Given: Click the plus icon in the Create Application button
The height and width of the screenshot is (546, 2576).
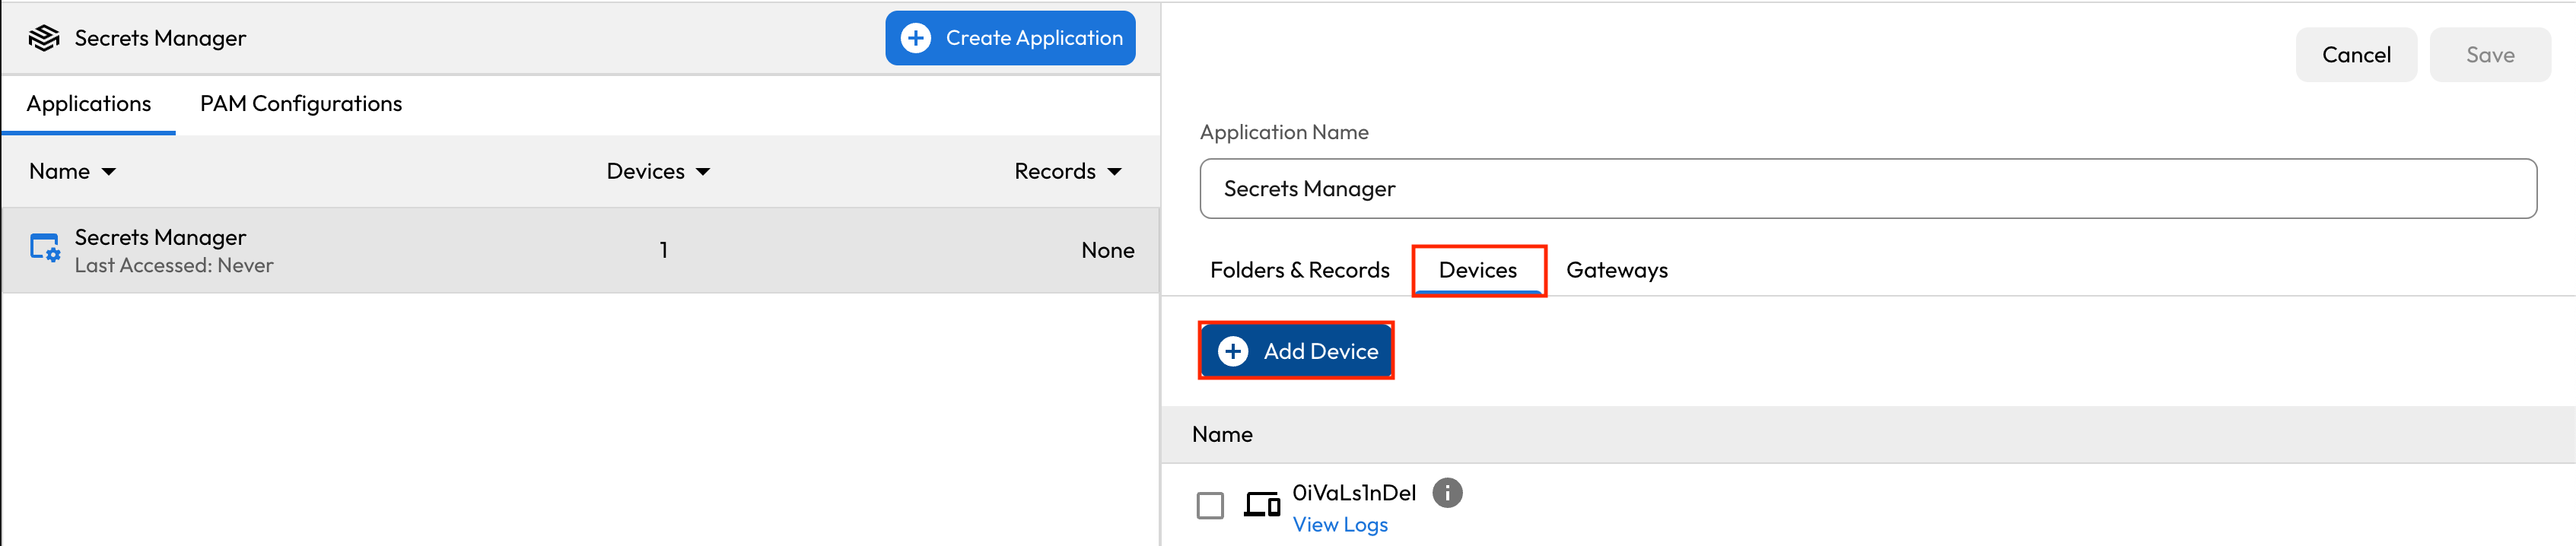Looking at the screenshot, I should point(916,38).
